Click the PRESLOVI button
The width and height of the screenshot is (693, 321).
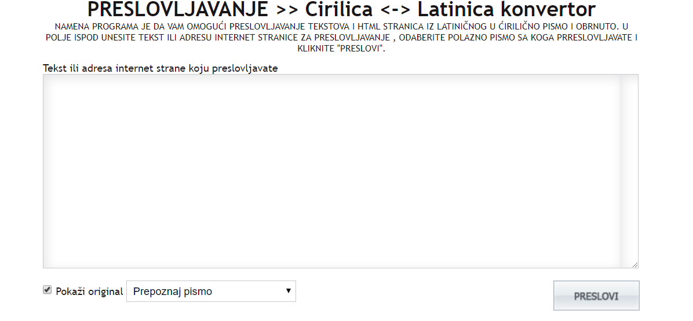click(596, 296)
